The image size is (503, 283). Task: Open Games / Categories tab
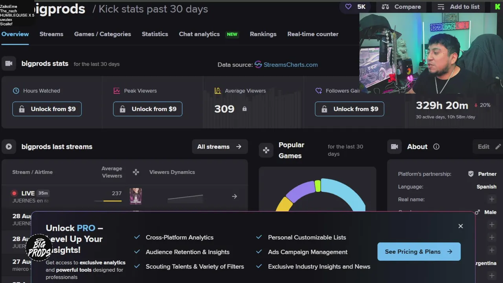coord(103,34)
